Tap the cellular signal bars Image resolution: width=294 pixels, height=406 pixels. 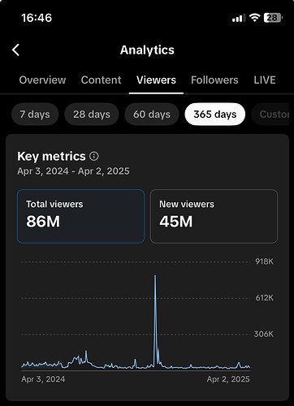[239, 18]
